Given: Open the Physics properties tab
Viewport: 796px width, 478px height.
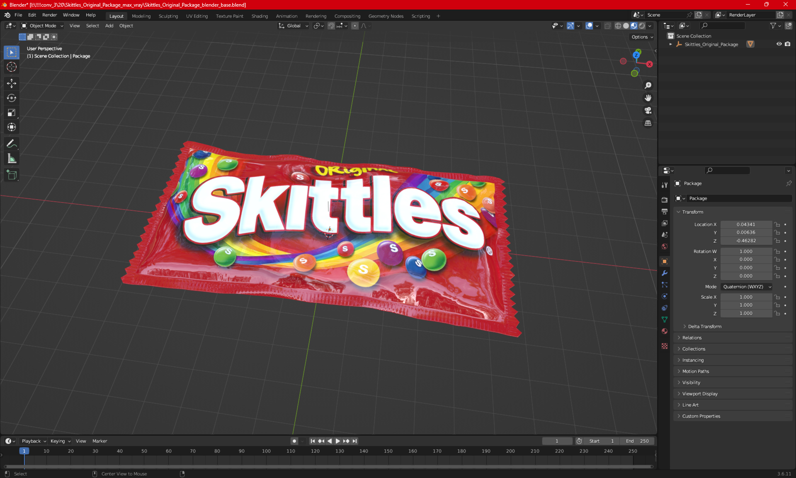Looking at the screenshot, I should coord(665,296).
